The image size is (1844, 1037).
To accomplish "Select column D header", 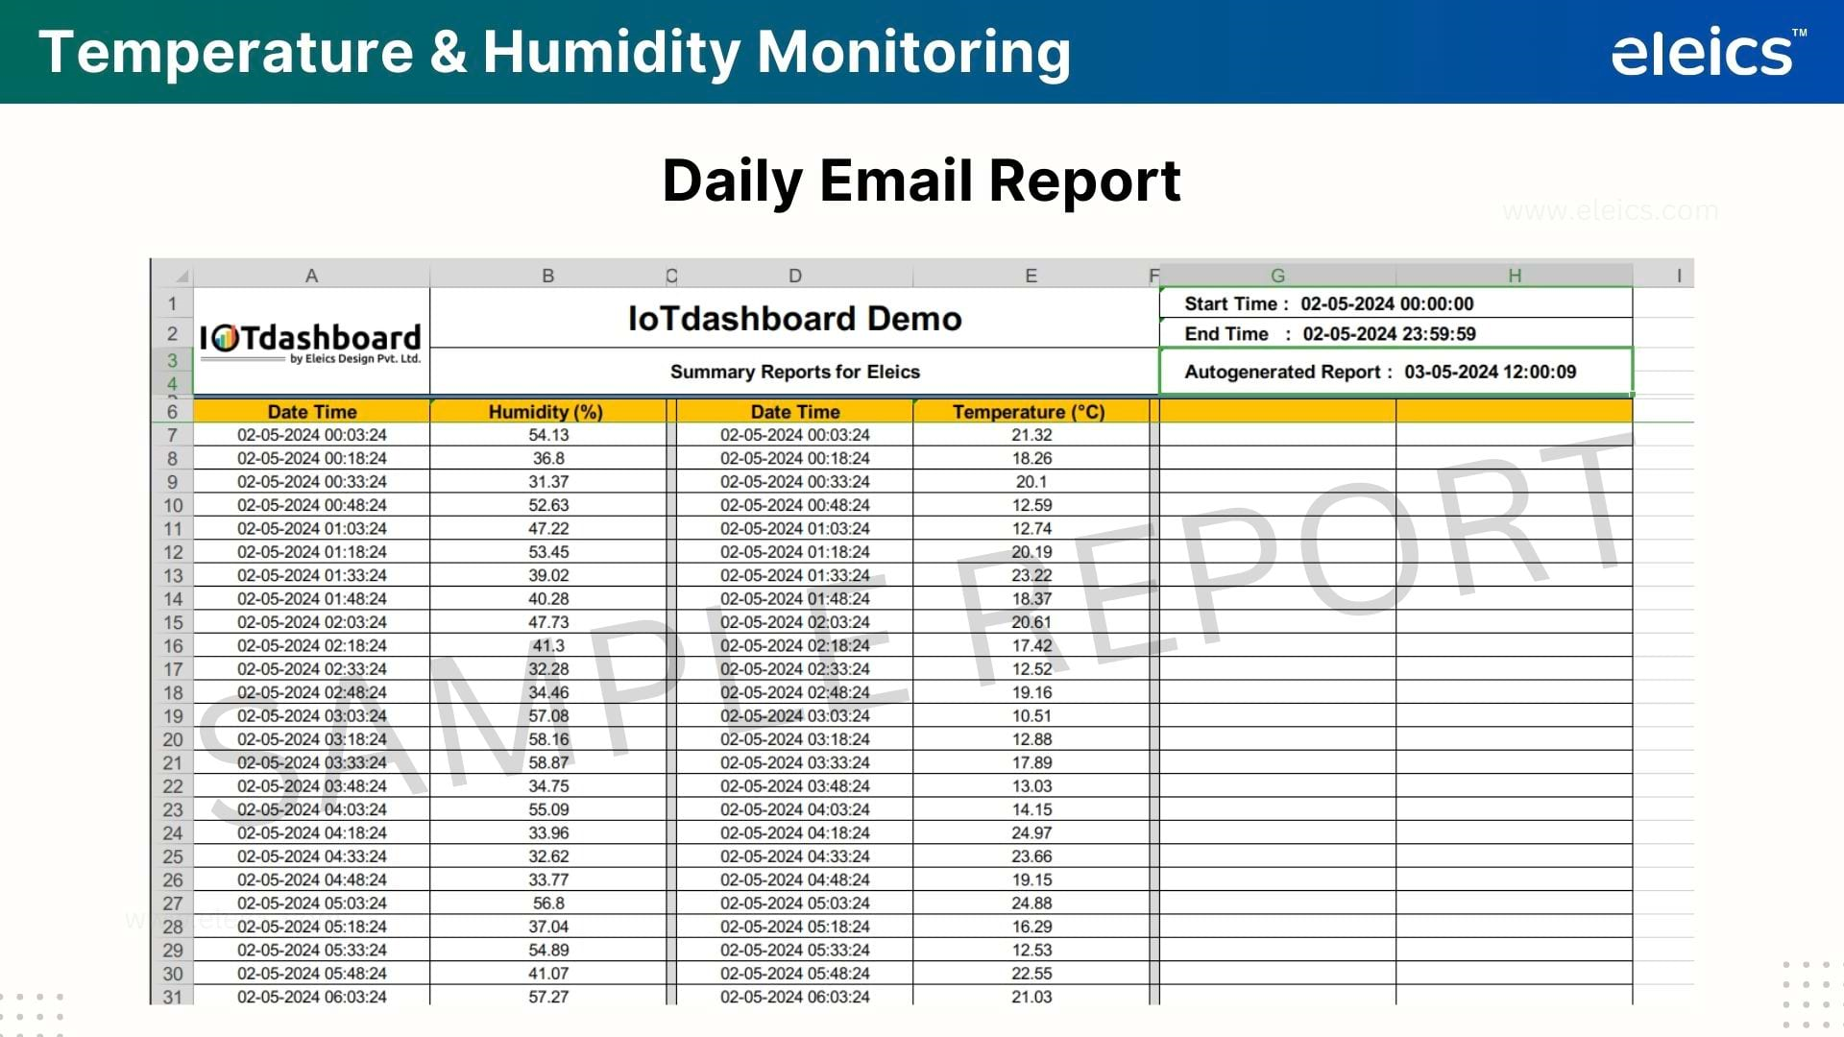I will tap(795, 276).
